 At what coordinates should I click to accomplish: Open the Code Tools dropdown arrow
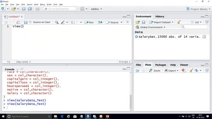coord(67,22)
